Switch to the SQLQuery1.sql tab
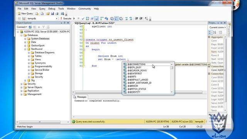 [94, 23]
